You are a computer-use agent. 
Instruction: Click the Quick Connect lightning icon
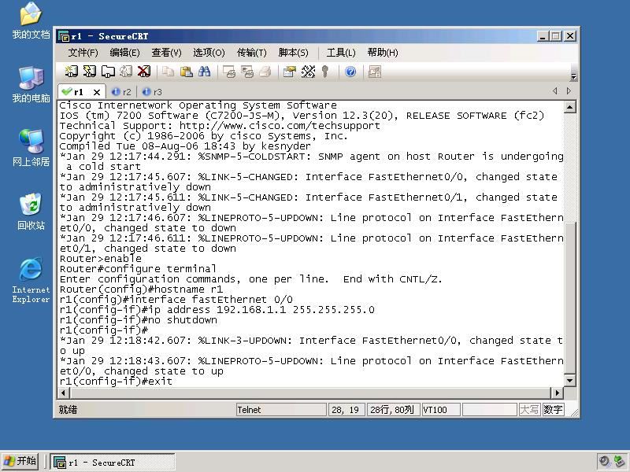point(89,72)
